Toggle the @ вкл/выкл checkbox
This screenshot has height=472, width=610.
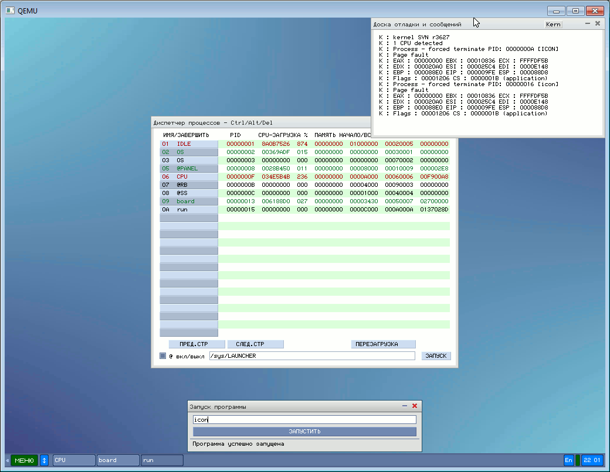coord(163,356)
